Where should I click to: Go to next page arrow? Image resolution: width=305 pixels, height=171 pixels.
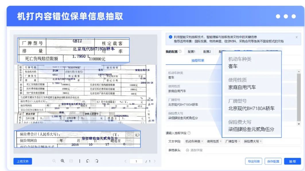click(155, 161)
